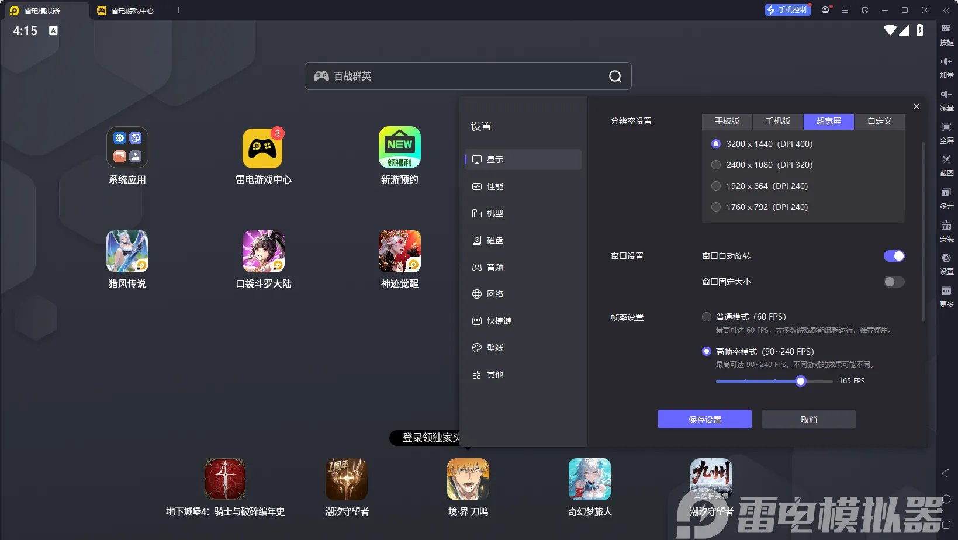Click the Android back triangle button
Viewport: 958px width, 540px height.
click(946, 473)
